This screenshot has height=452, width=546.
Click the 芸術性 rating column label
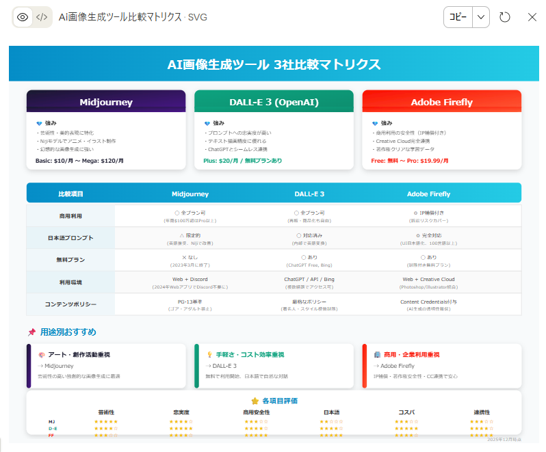(x=106, y=412)
